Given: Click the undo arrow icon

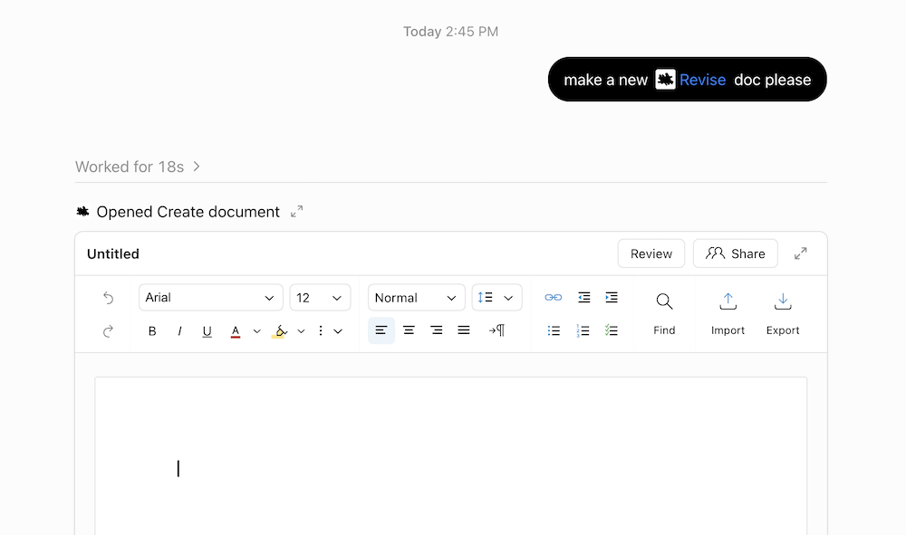Looking at the screenshot, I should [x=108, y=298].
